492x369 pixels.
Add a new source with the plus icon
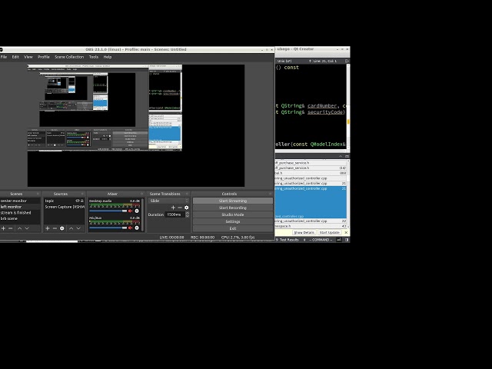coord(48,228)
